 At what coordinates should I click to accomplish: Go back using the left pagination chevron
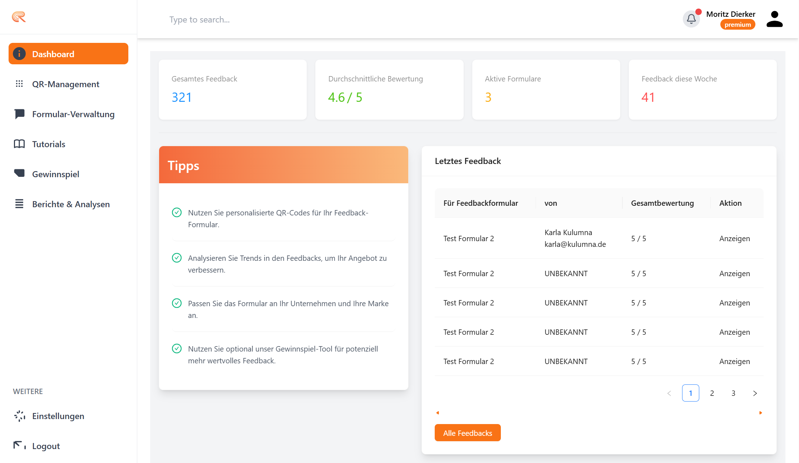tap(669, 393)
